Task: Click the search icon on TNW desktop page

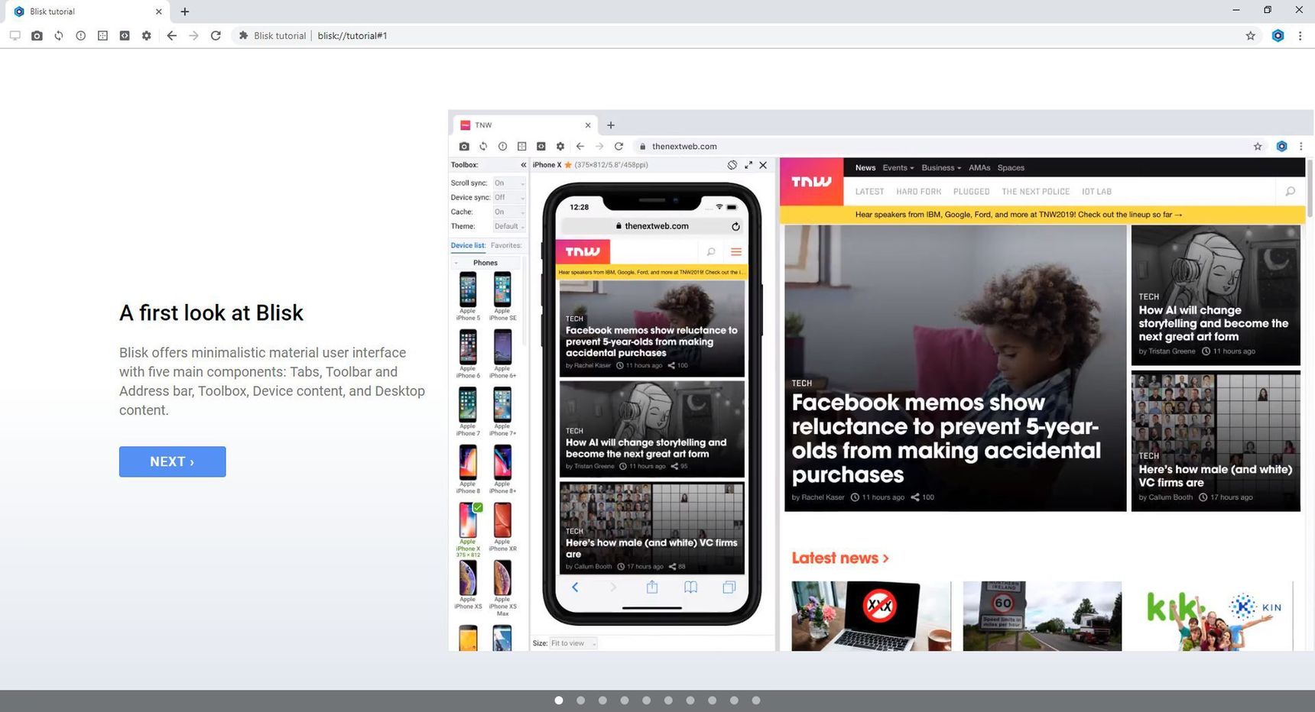Action: click(1291, 192)
